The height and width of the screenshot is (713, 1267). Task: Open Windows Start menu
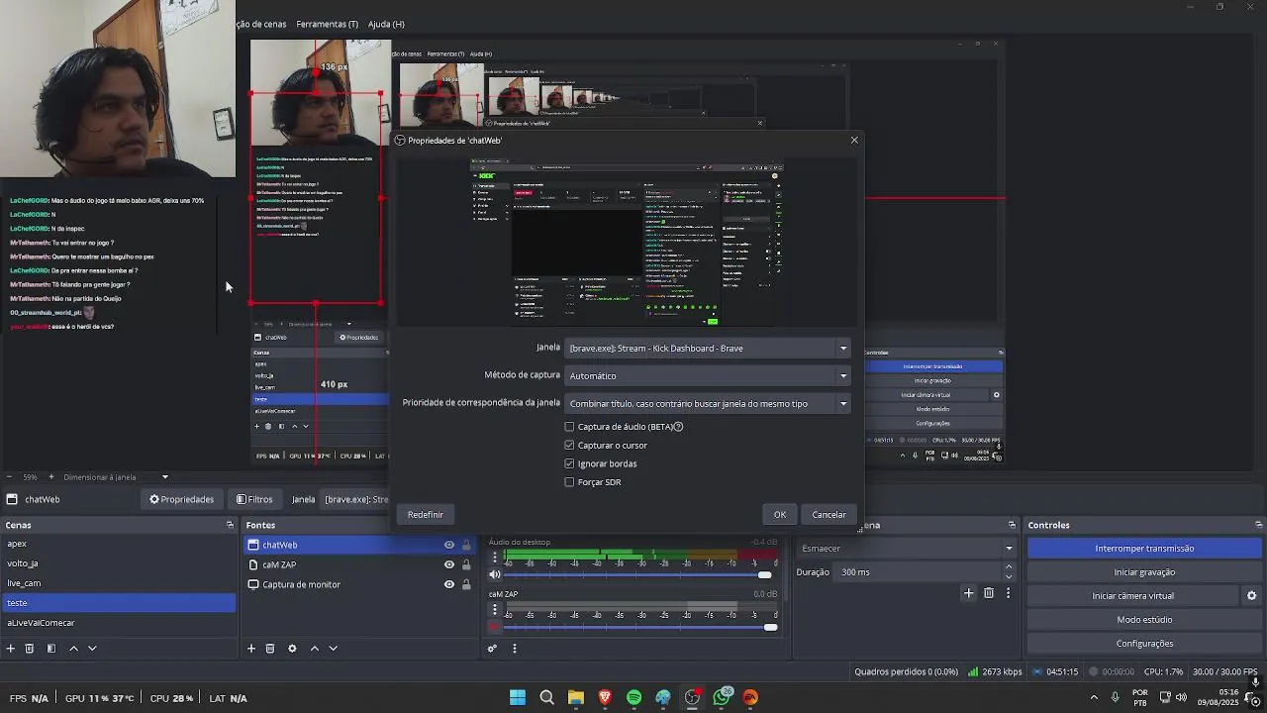(517, 697)
